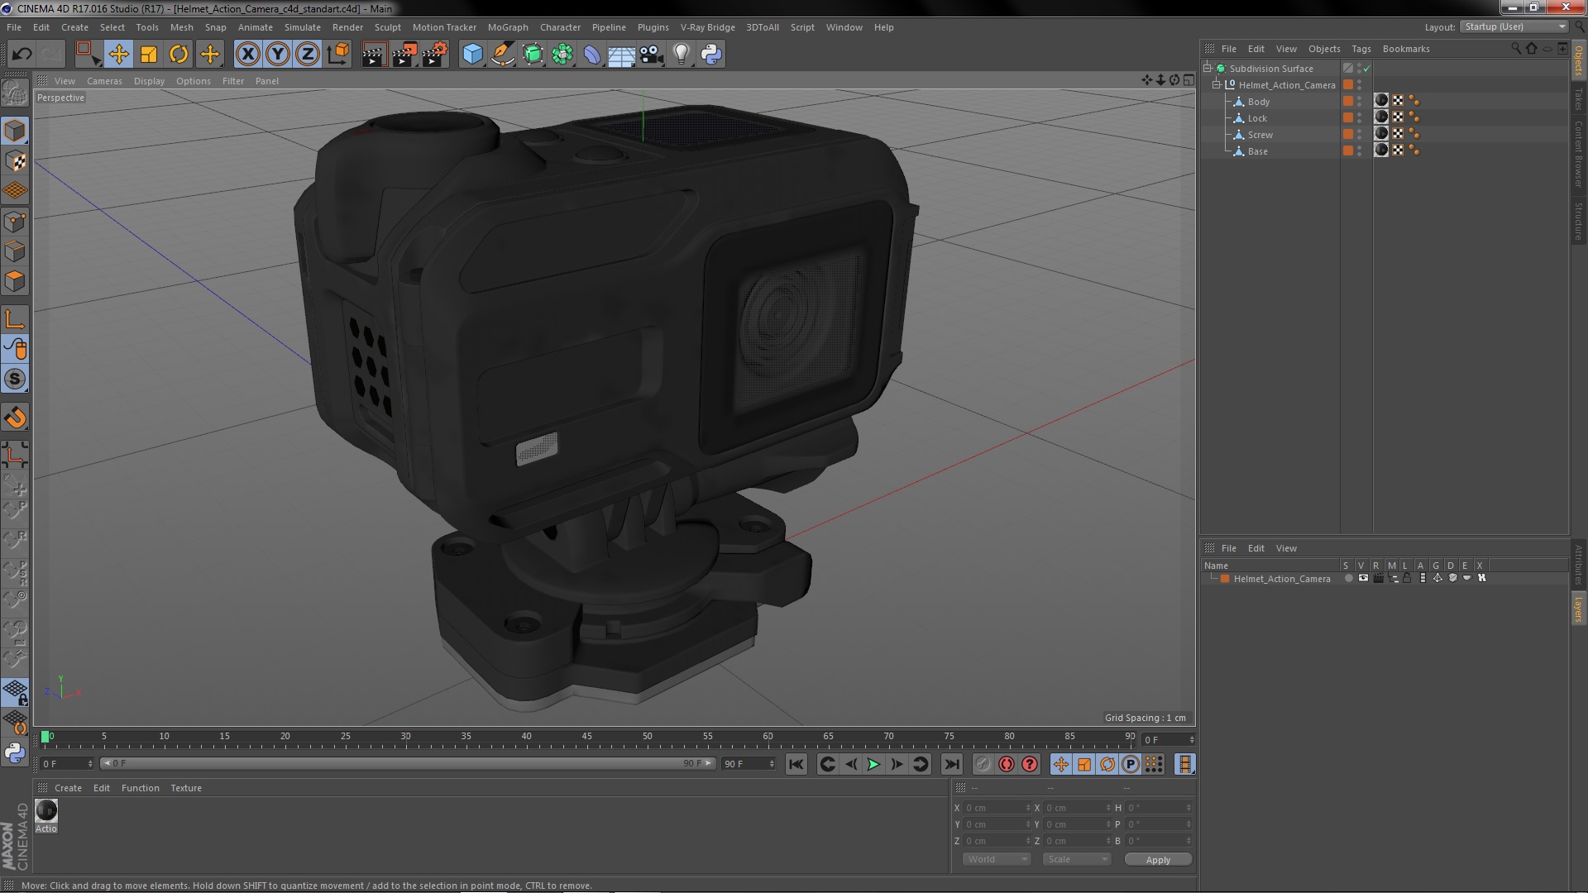Click the Body layer color swatch
This screenshot has width=1588, height=893.
(1348, 102)
